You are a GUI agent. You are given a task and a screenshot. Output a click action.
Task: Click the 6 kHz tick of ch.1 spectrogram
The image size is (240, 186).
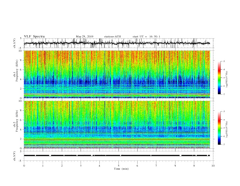coord(21,70)
